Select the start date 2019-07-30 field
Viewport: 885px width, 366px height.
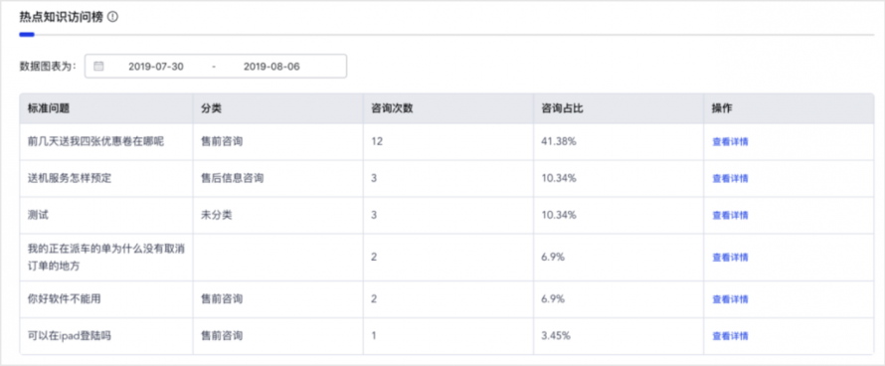click(156, 66)
